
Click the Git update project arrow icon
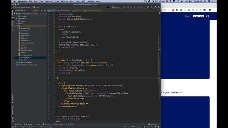coord(142,7)
